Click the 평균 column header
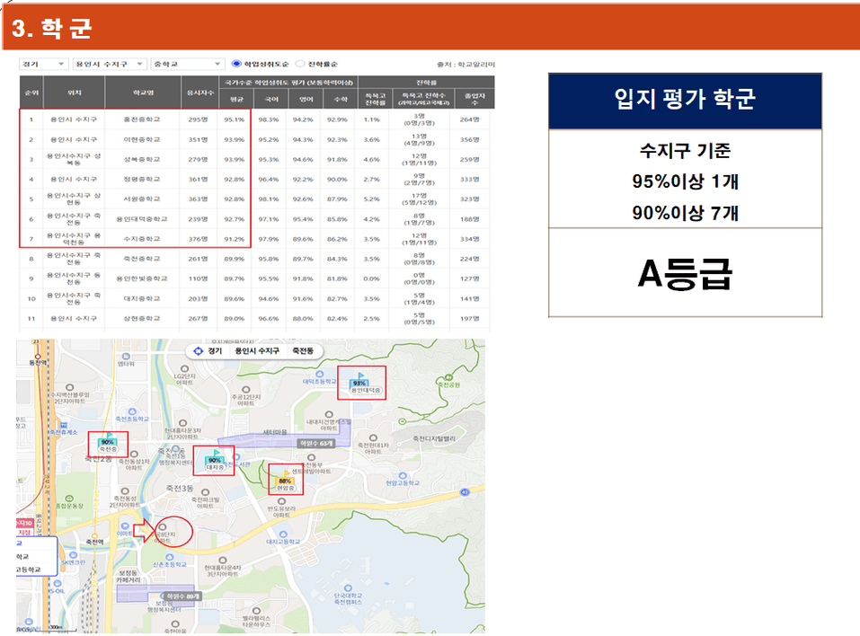 coord(236,99)
